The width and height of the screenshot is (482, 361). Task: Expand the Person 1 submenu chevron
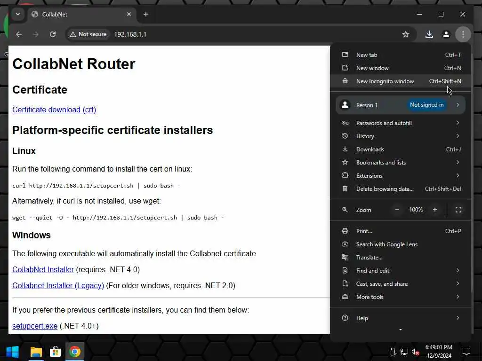(458, 105)
